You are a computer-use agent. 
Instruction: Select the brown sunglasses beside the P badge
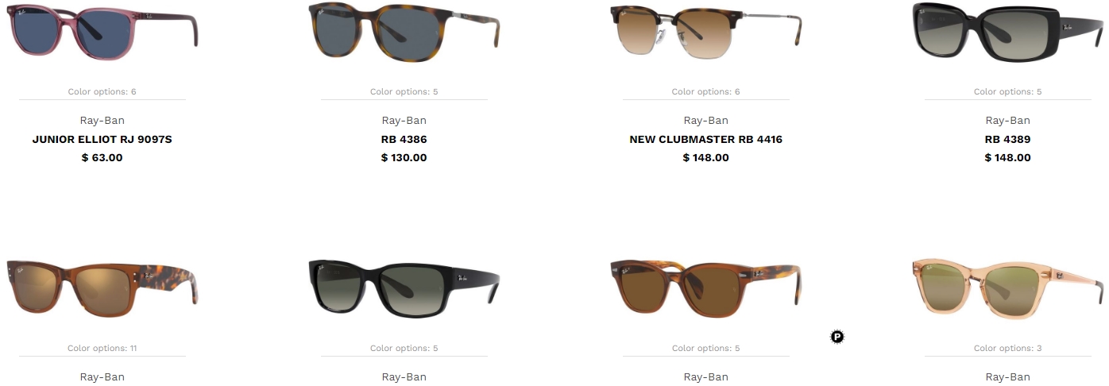(706, 288)
